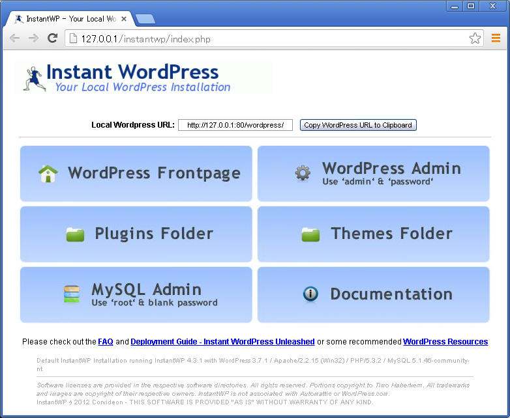The height and width of the screenshot is (418, 510).
Task: Open a new tab with the tab button
Action: click(145, 19)
